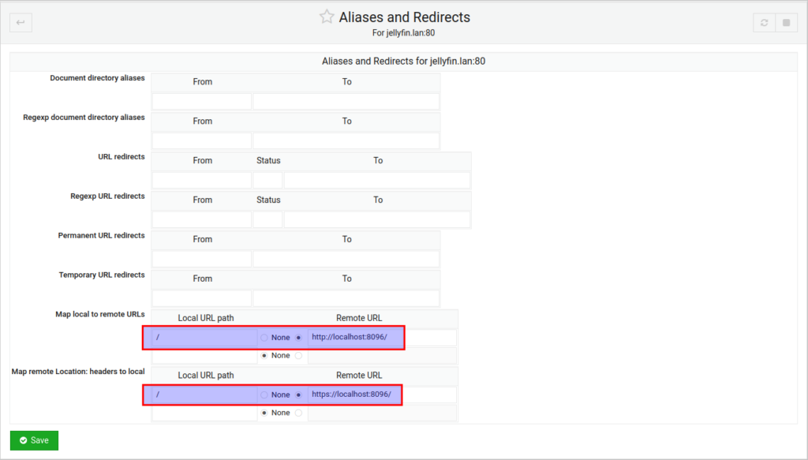The width and height of the screenshot is (808, 460).
Task: Star Aliases and Redirects as a favorite
Action: click(327, 16)
